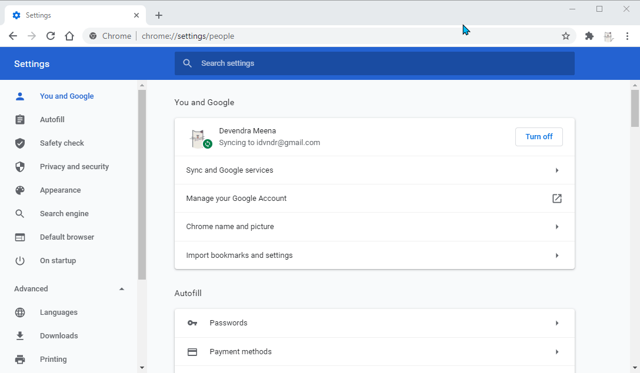Open the home page via house icon
The height and width of the screenshot is (373, 640).
(69, 36)
